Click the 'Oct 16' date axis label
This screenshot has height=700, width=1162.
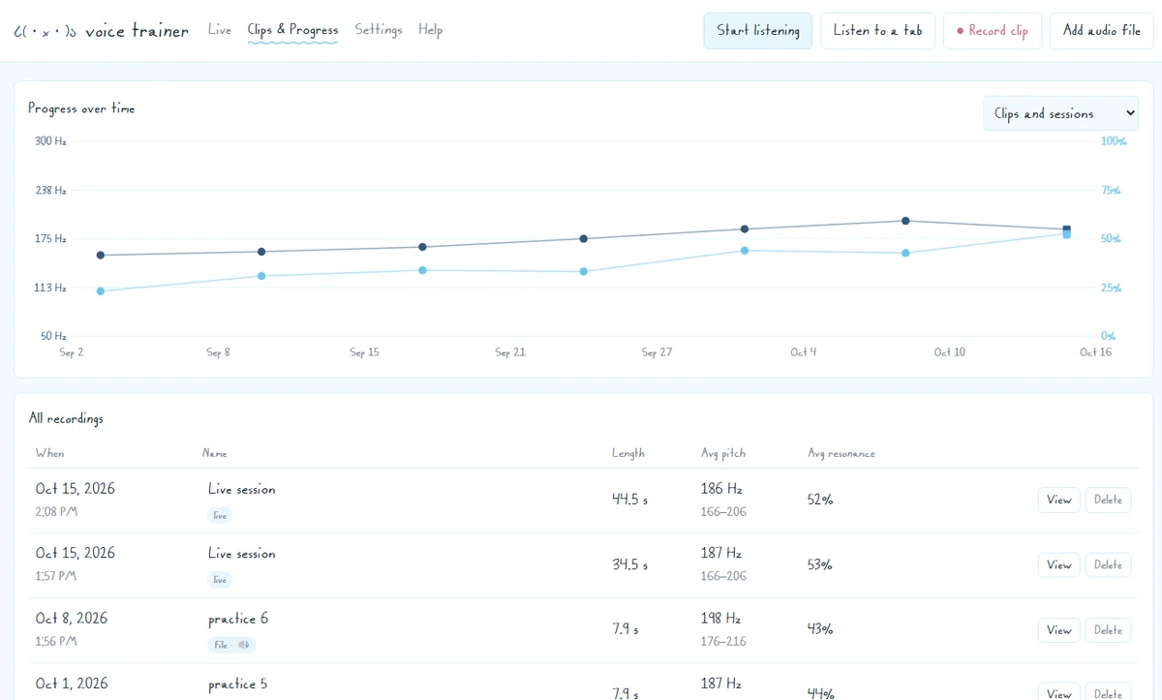(x=1096, y=352)
